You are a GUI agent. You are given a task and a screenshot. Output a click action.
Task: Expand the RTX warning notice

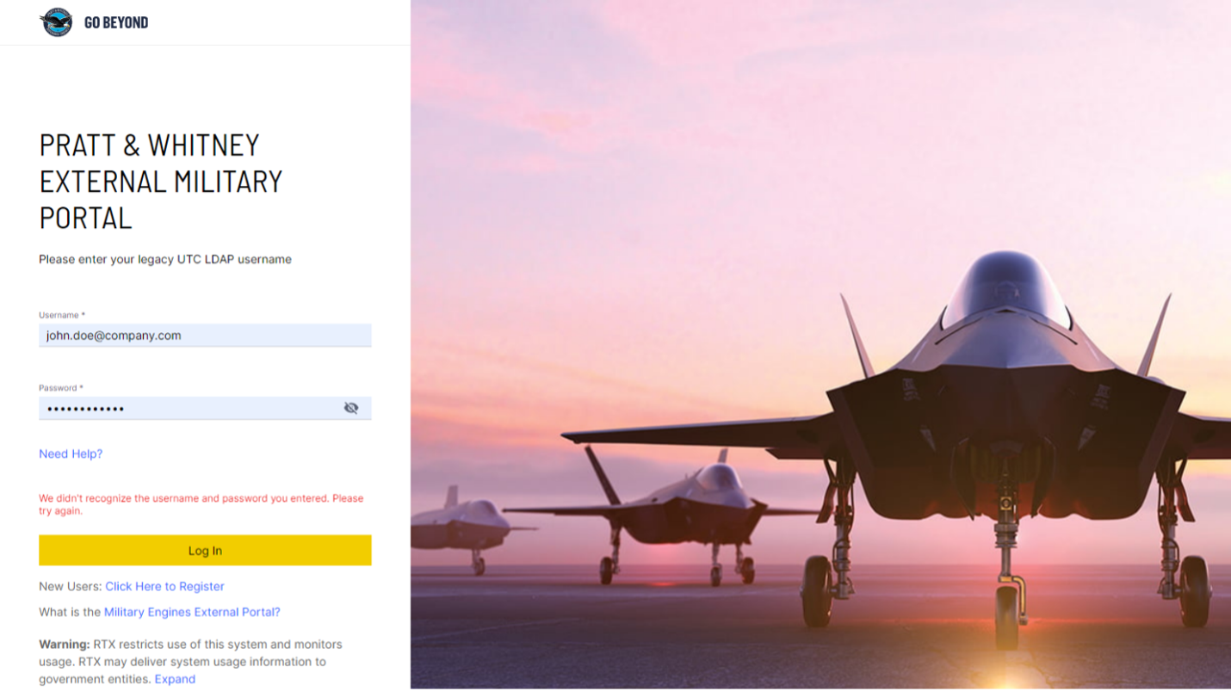pos(175,679)
